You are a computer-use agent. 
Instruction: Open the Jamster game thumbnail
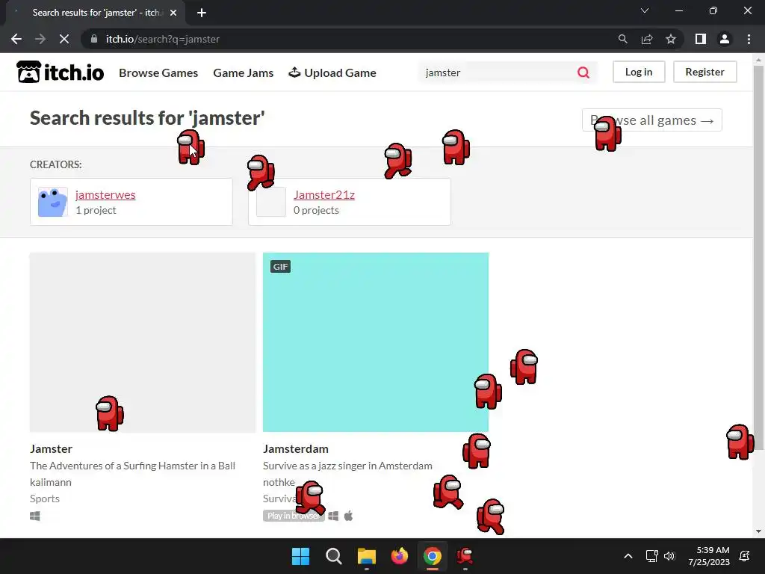tap(143, 342)
